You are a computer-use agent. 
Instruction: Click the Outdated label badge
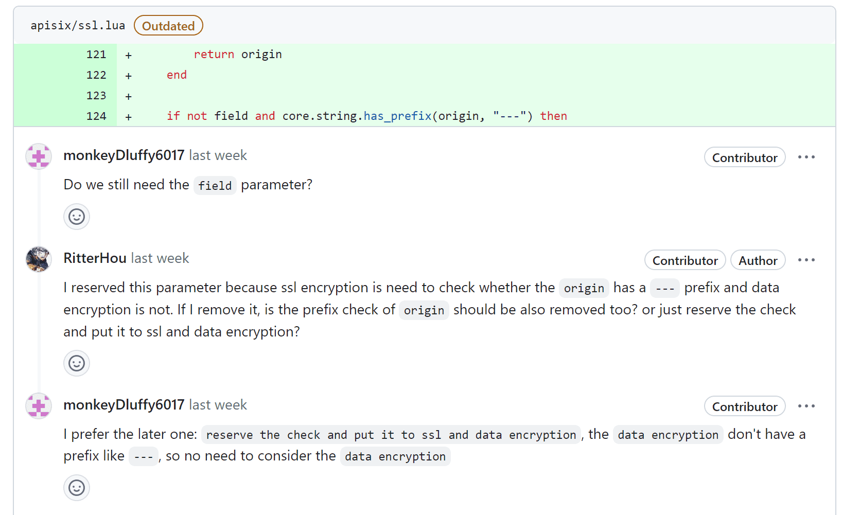click(168, 26)
